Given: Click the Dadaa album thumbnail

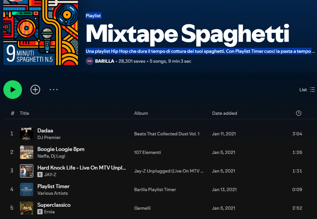Looking at the screenshot, I should point(27,134).
